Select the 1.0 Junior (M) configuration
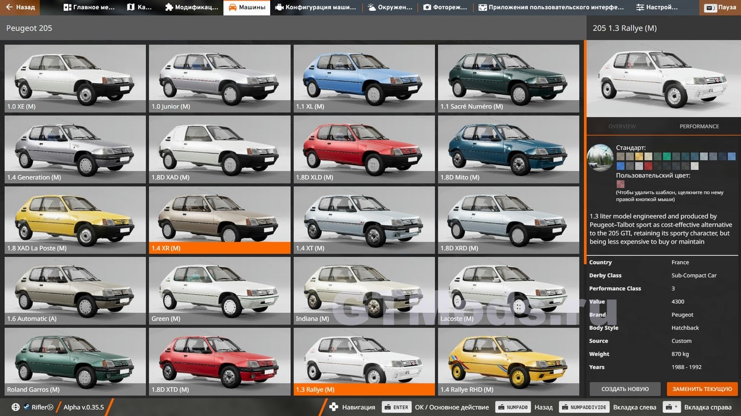The image size is (741, 416). 220,78
